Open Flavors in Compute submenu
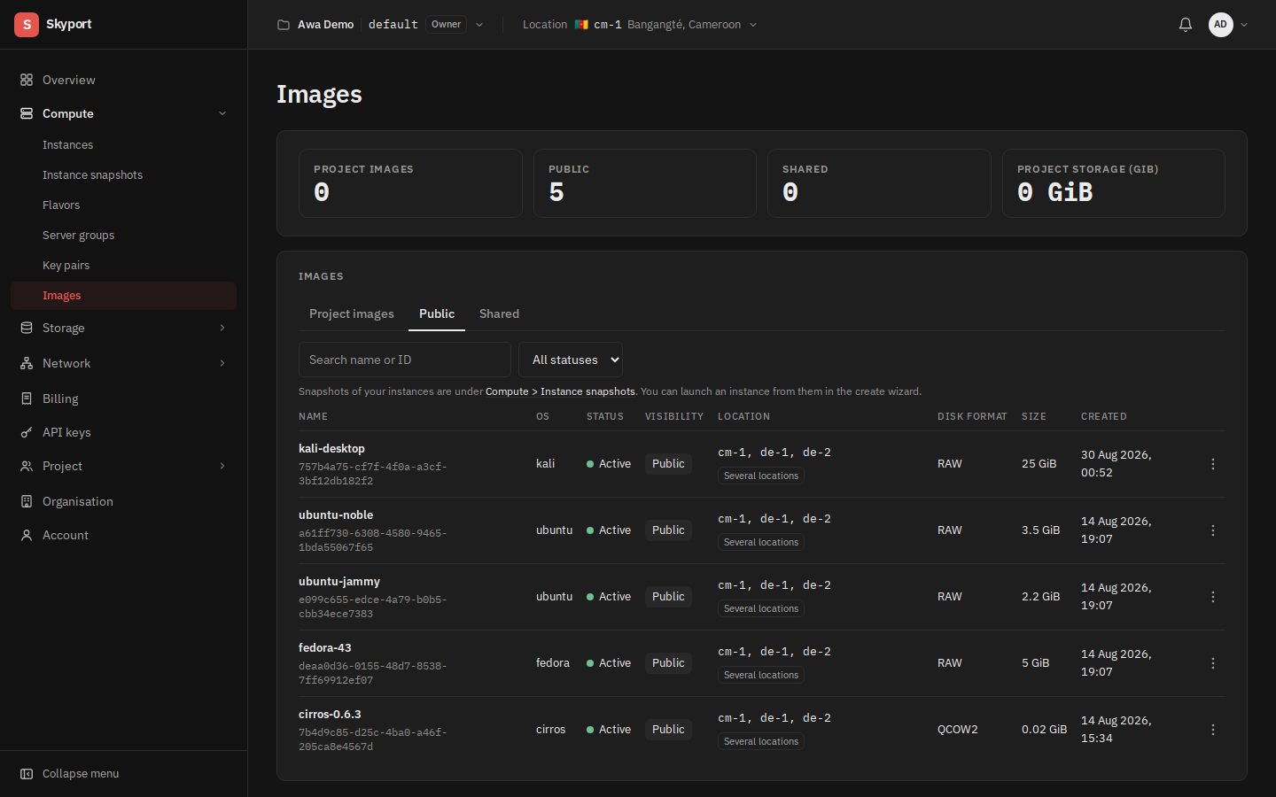 [x=123, y=205]
